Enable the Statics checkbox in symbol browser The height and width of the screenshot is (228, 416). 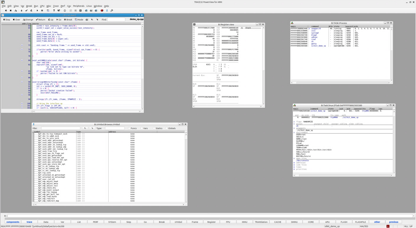[154, 128]
